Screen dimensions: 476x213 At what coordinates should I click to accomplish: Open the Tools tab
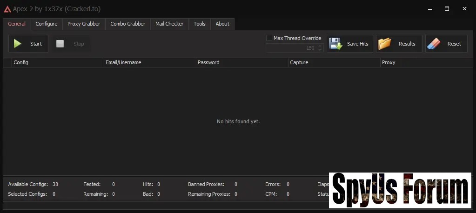200,24
